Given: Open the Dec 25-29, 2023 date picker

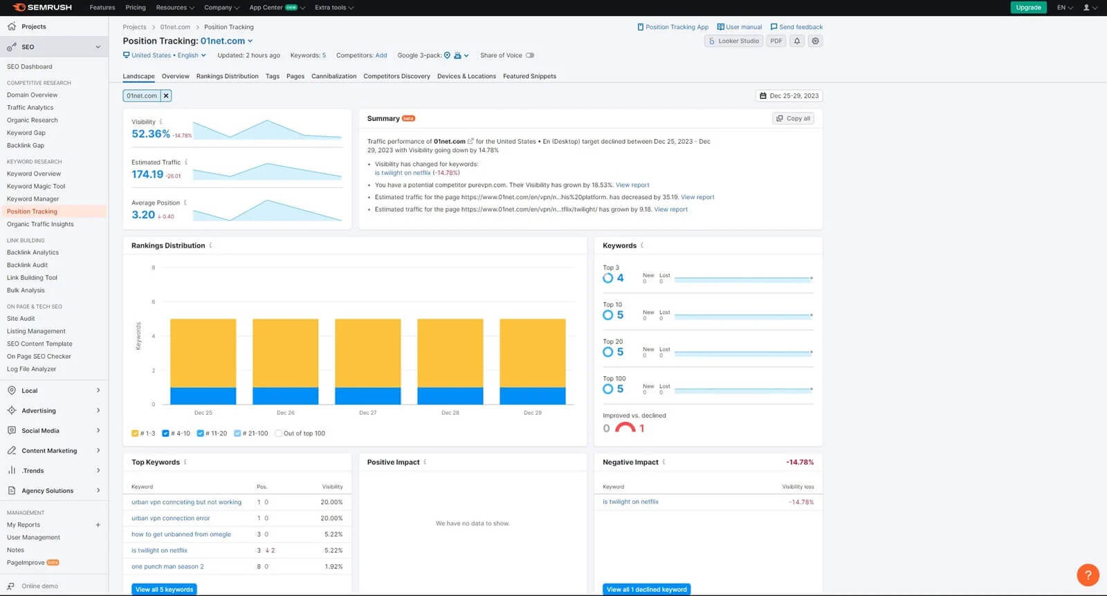Looking at the screenshot, I should pyautogui.click(x=789, y=96).
